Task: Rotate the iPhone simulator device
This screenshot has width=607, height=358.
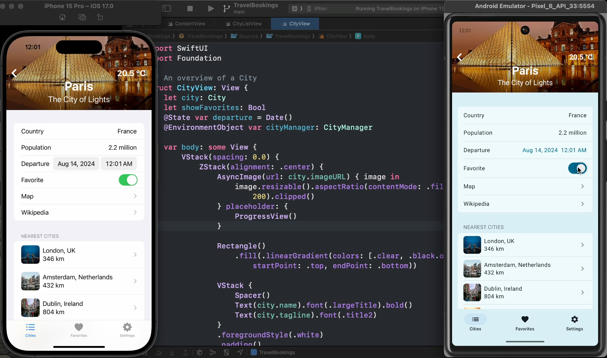Action: point(100,17)
